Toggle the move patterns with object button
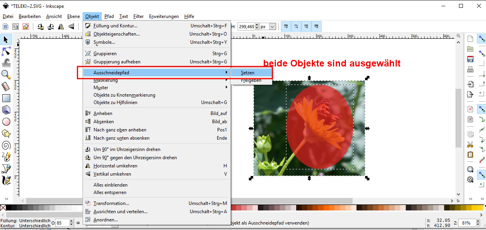The width and height of the screenshot is (486, 230). pos(317,27)
